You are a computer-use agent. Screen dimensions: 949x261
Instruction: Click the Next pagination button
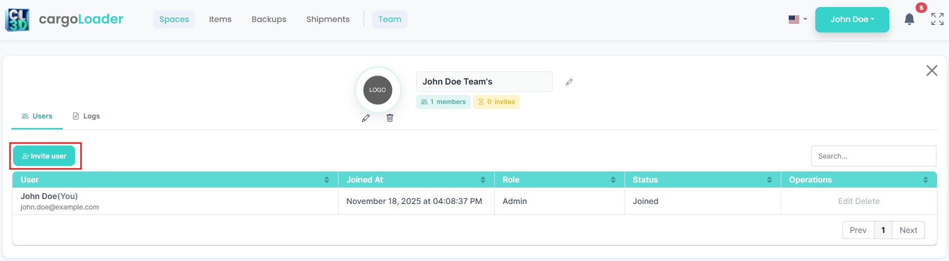pyautogui.click(x=908, y=230)
